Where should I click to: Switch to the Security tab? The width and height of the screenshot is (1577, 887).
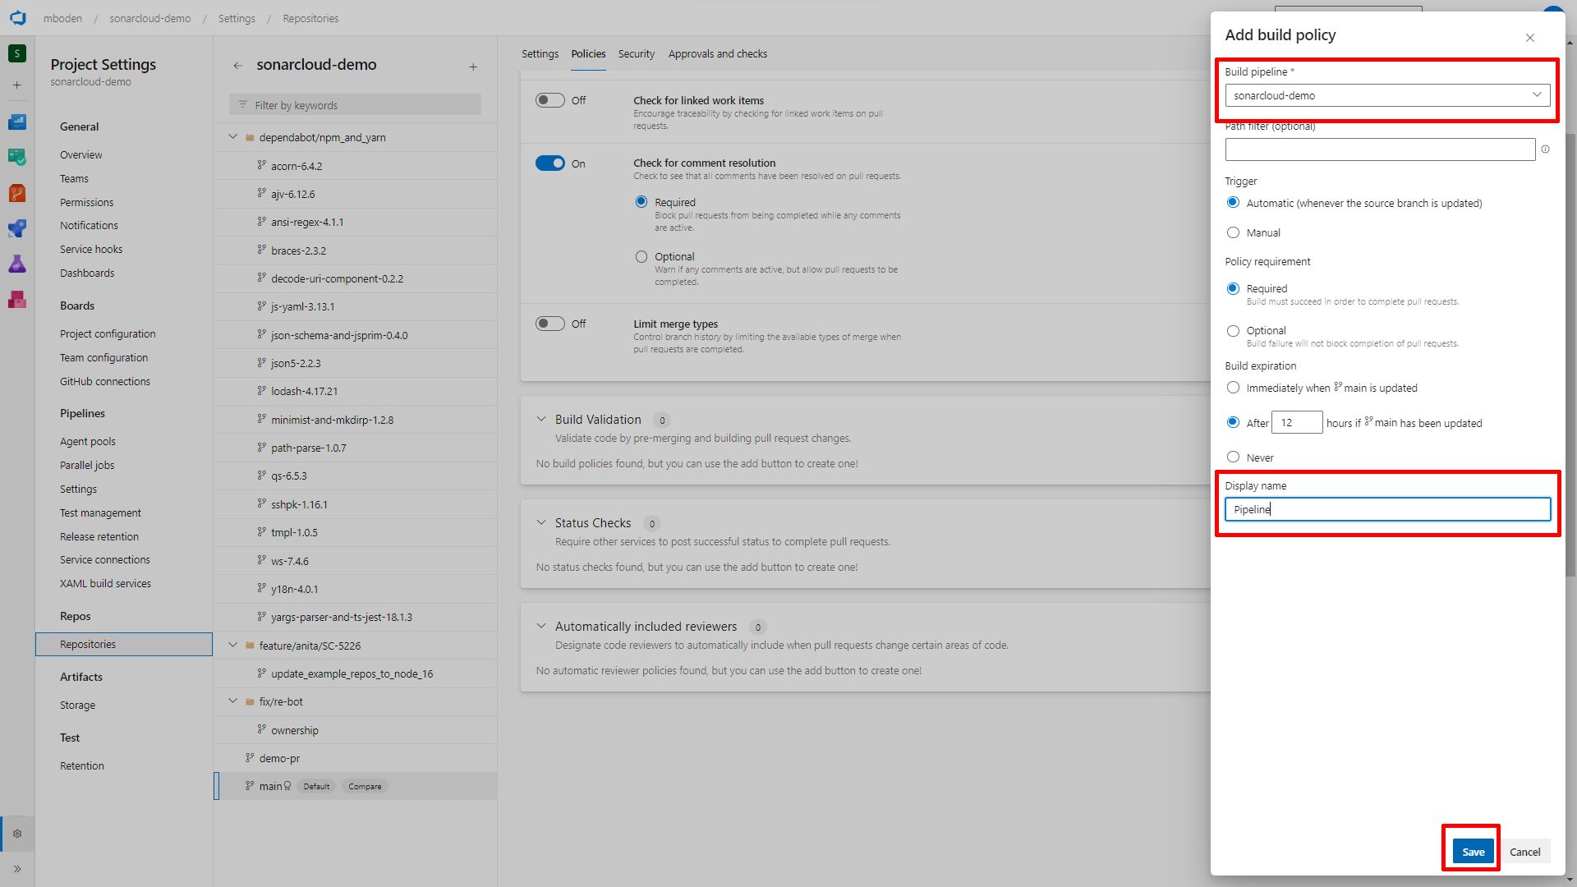pos(636,54)
